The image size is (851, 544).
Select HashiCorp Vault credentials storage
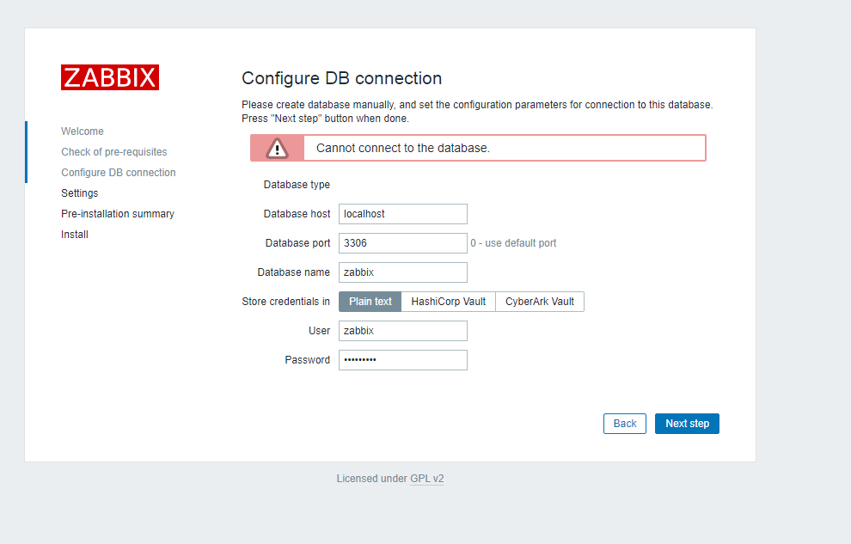click(448, 302)
